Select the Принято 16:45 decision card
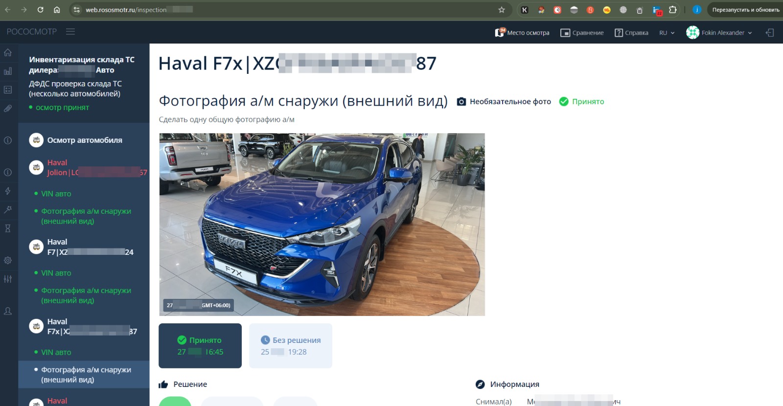Image resolution: width=783 pixels, height=406 pixels. (x=200, y=346)
